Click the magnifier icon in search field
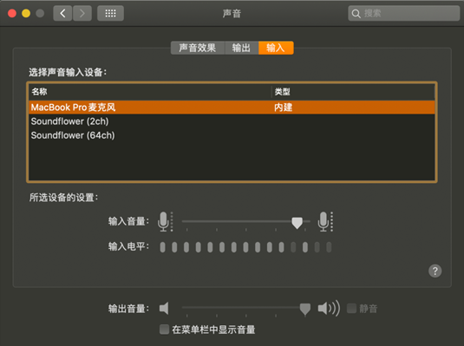The width and height of the screenshot is (464, 346). [356, 14]
